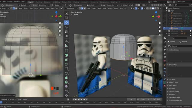Select the Measure tool

[66, 46]
